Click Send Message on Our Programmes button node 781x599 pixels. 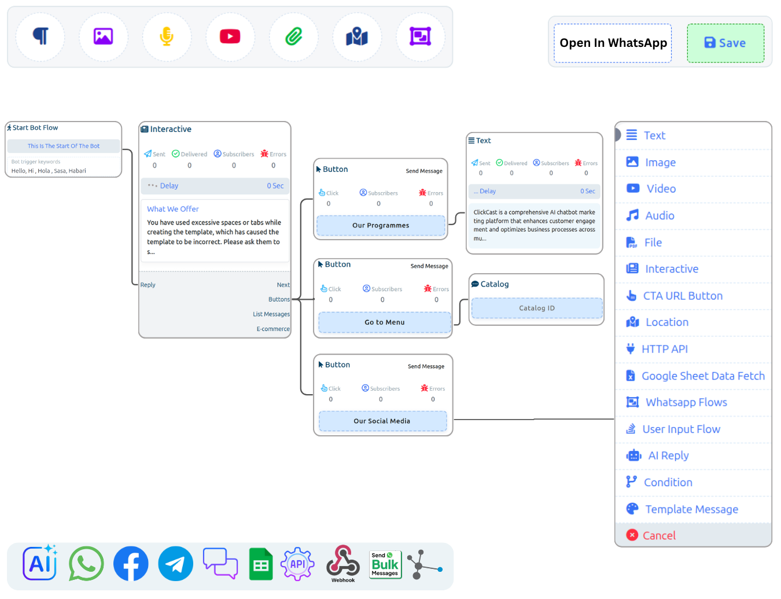pos(424,171)
